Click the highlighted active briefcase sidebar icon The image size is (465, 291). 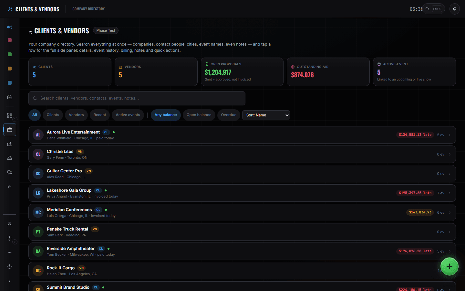(10, 130)
